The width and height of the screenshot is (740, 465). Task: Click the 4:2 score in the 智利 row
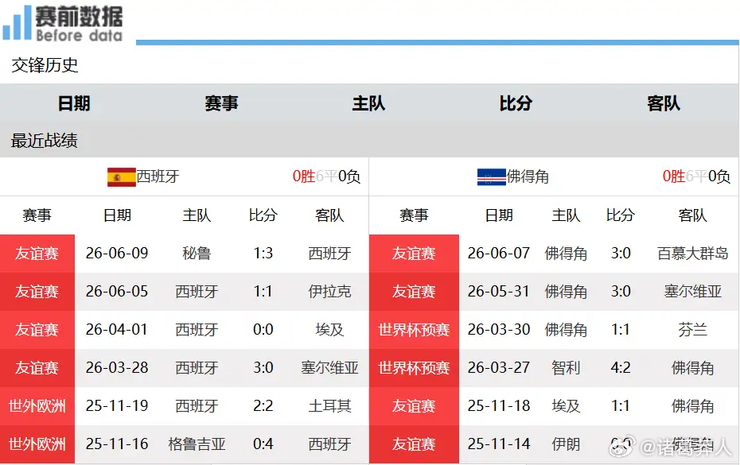621,368
